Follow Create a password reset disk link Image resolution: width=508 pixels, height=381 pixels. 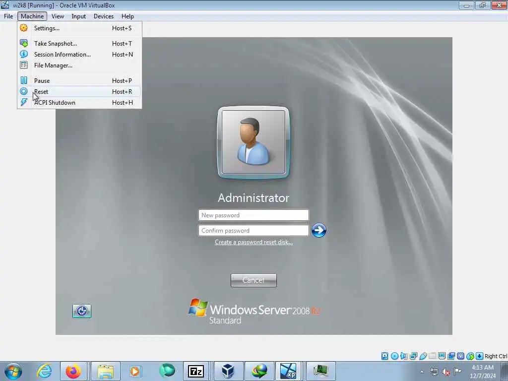point(254,242)
